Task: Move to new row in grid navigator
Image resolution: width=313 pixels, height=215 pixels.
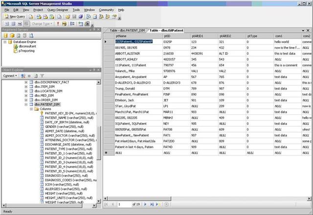Action: tap(158, 204)
